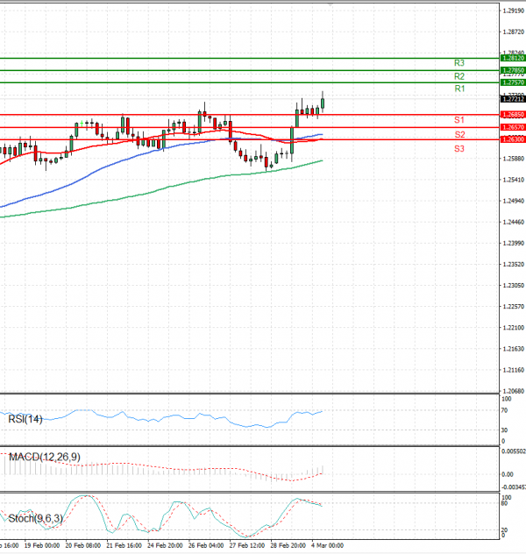The width and height of the screenshot is (526, 554).
Task: Click the 1.26570 red price tag
Action: pos(513,127)
